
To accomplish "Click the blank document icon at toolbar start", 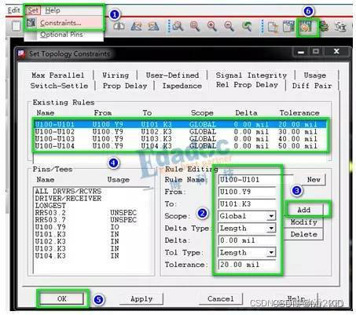I will (x=16, y=26).
